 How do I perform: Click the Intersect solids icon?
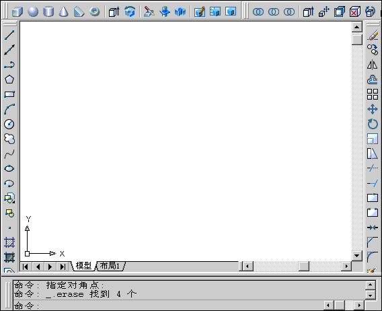pos(289,11)
